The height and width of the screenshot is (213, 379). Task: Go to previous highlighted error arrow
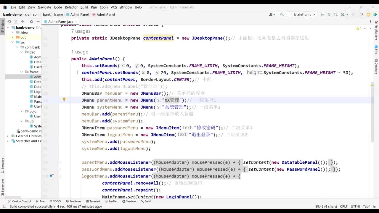[365, 28]
